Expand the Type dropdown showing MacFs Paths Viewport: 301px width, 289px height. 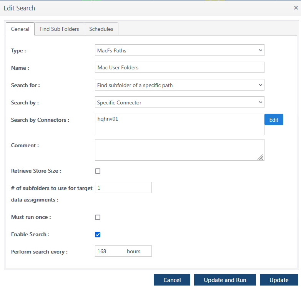coord(180,50)
